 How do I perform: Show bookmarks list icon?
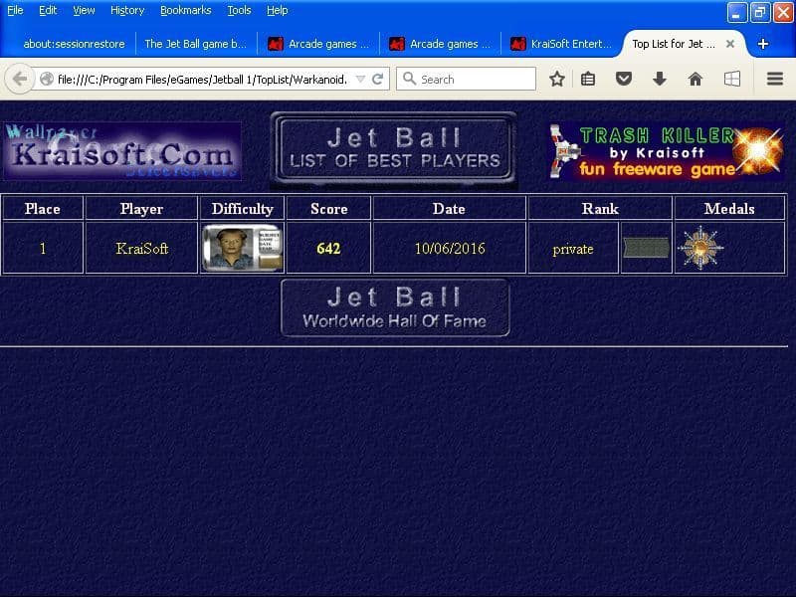pyautogui.click(x=588, y=79)
